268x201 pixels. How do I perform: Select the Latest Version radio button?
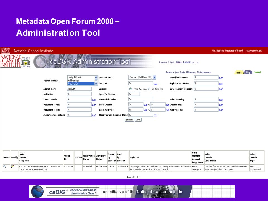(130, 89)
